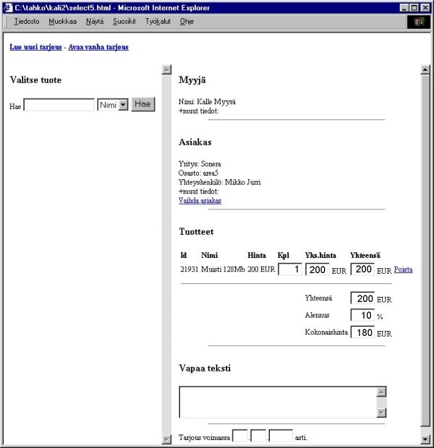Screen dimensions: 434x448
Task: Click the Kokonaishinta total price field
Action: coord(362,332)
